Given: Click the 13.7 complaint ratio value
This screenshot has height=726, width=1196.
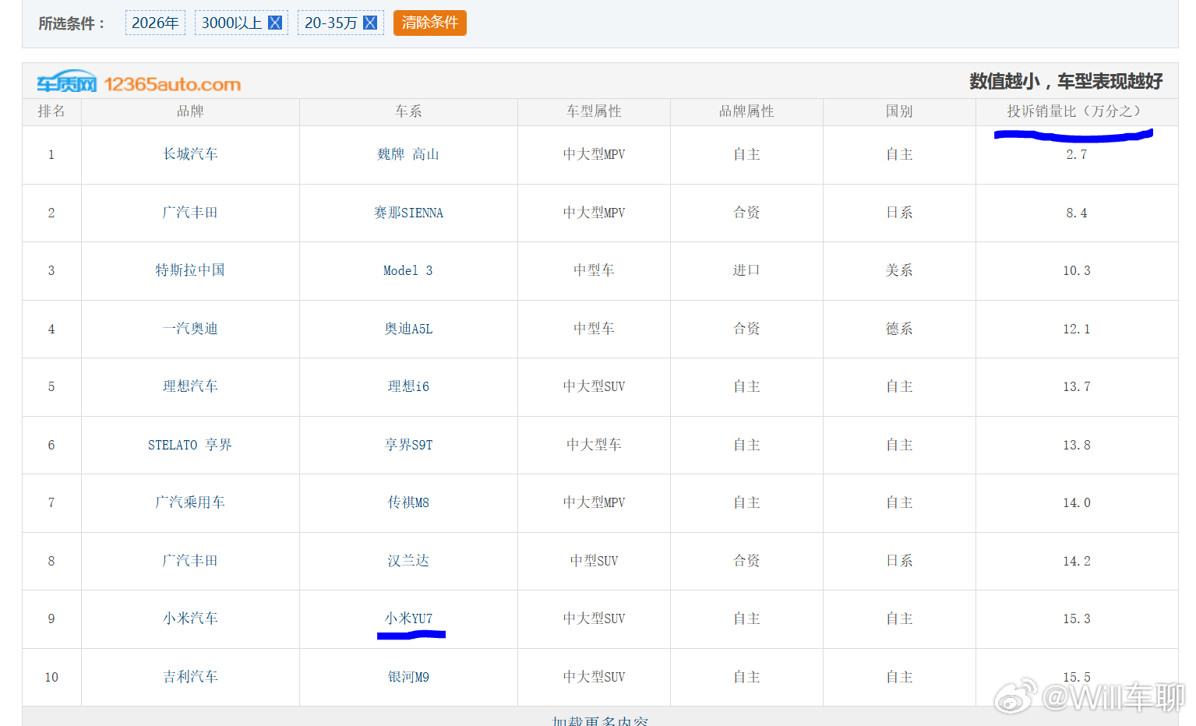Looking at the screenshot, I should tap(1077, 386).
